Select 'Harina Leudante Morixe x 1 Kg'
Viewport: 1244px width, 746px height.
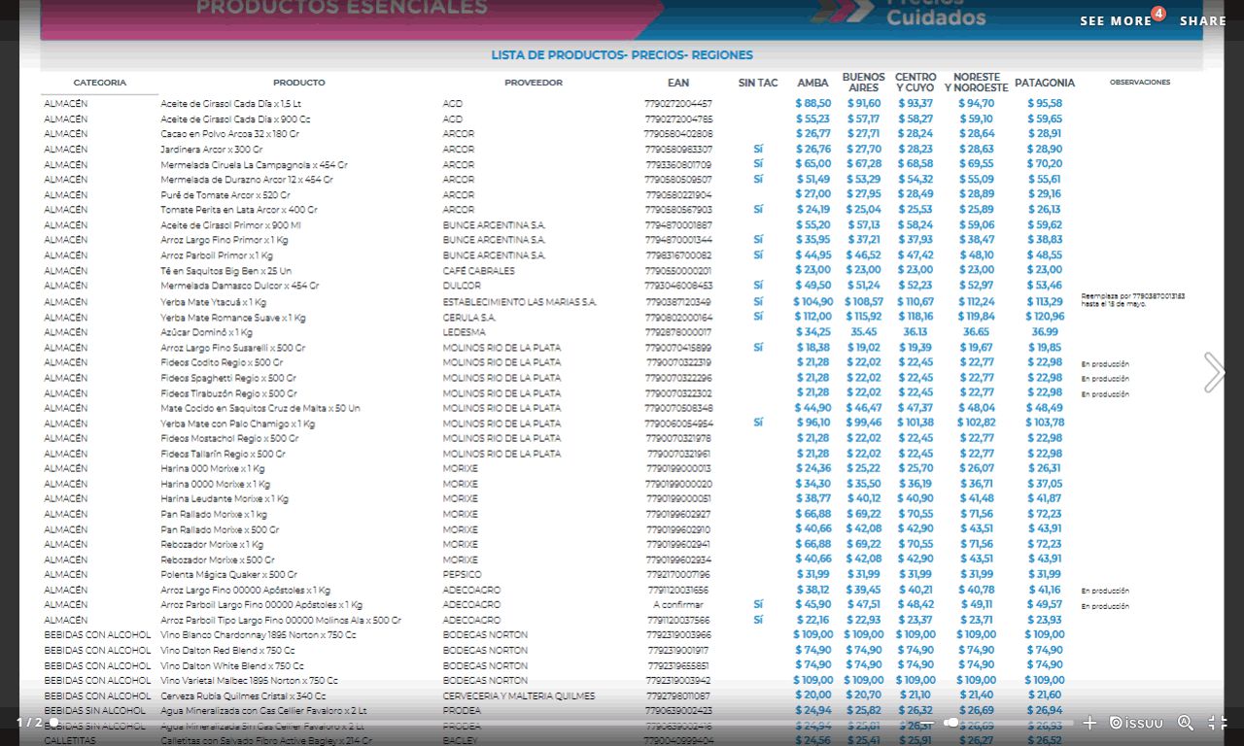coord(225,499)
